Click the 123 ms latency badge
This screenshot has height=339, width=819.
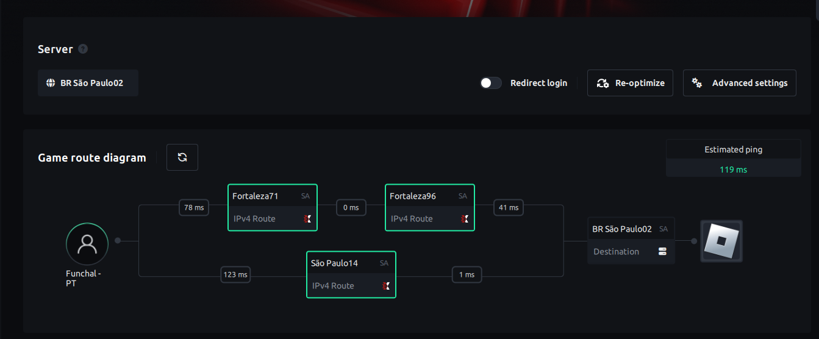pyautogui.click(x=235, y=275)
